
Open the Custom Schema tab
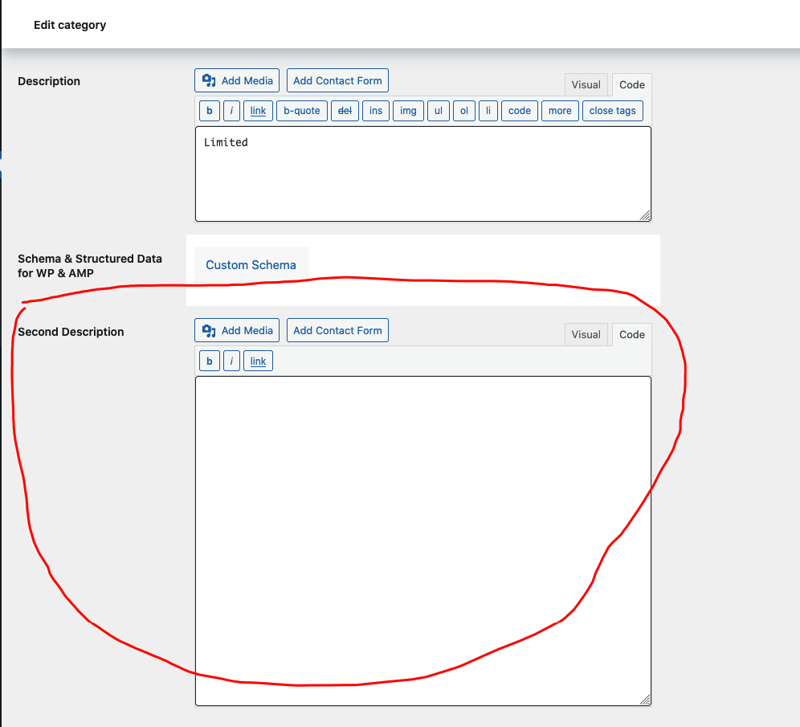pos(251,265)
